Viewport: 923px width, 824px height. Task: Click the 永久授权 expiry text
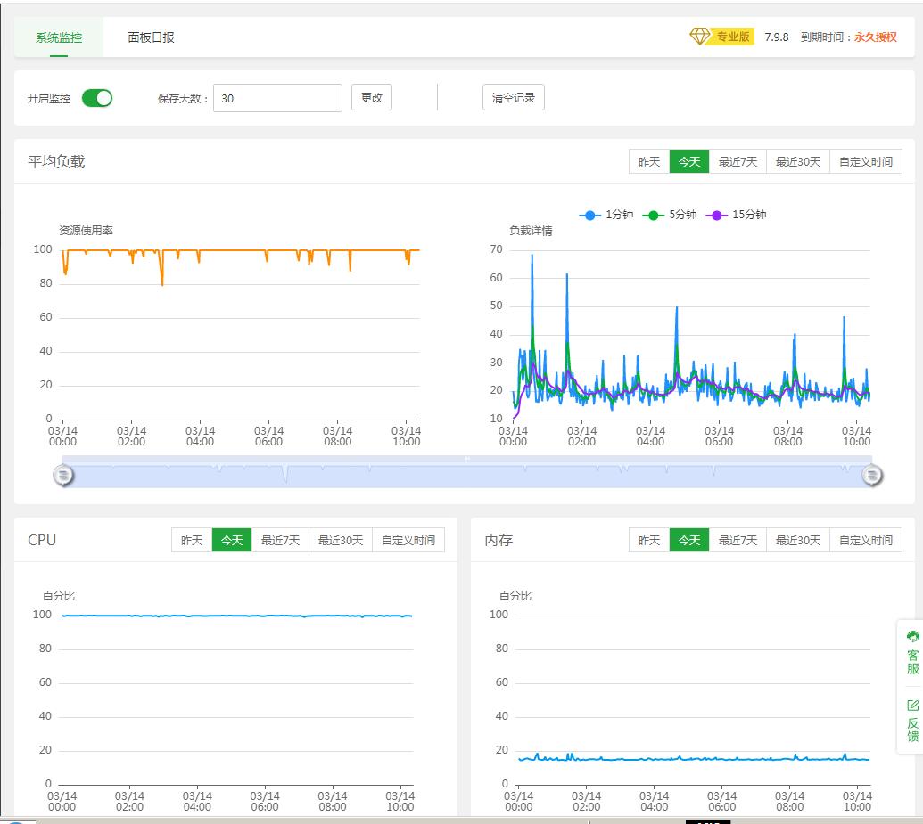(876, 37)
